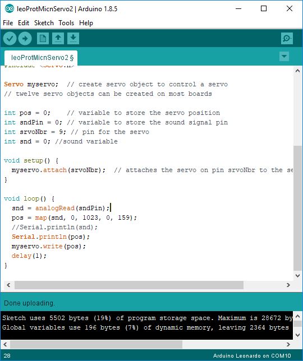Click console vertical scrollbar down arrow

[x=297, y=335]
